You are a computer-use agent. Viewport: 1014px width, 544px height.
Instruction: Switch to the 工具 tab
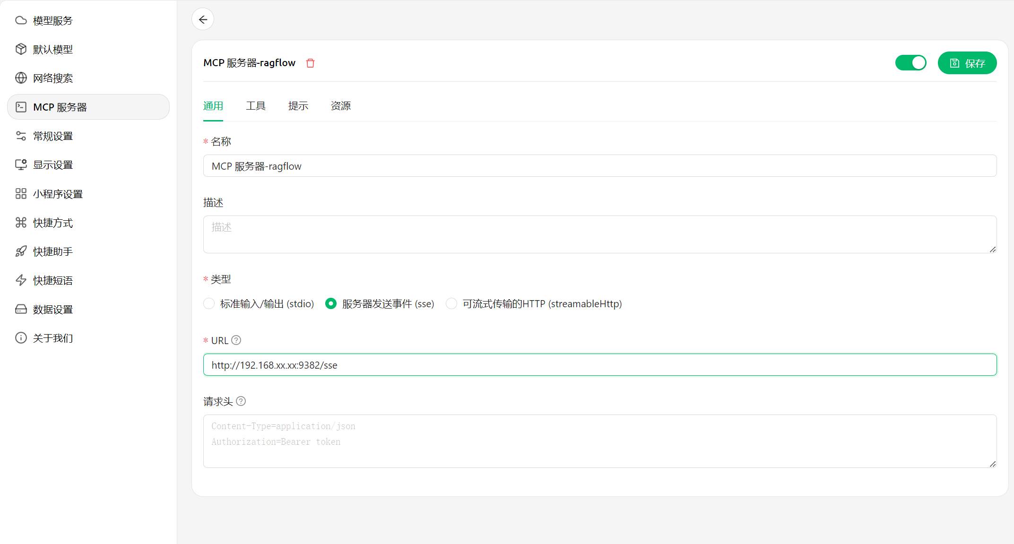[x=255, y=106]
